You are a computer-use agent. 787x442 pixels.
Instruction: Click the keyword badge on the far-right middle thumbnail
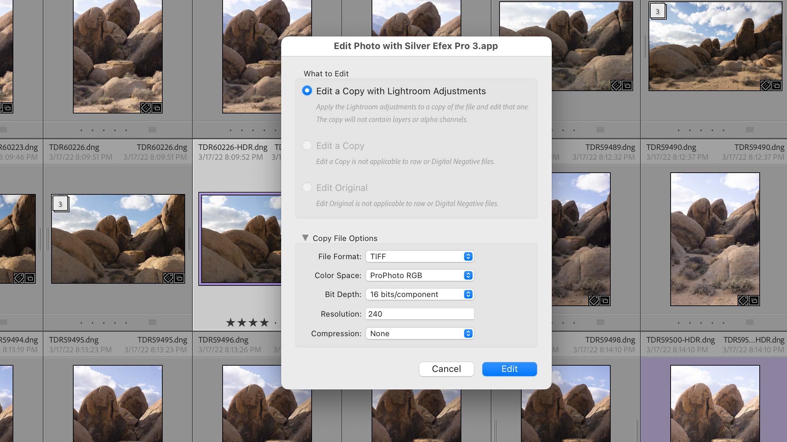point(743,301)
